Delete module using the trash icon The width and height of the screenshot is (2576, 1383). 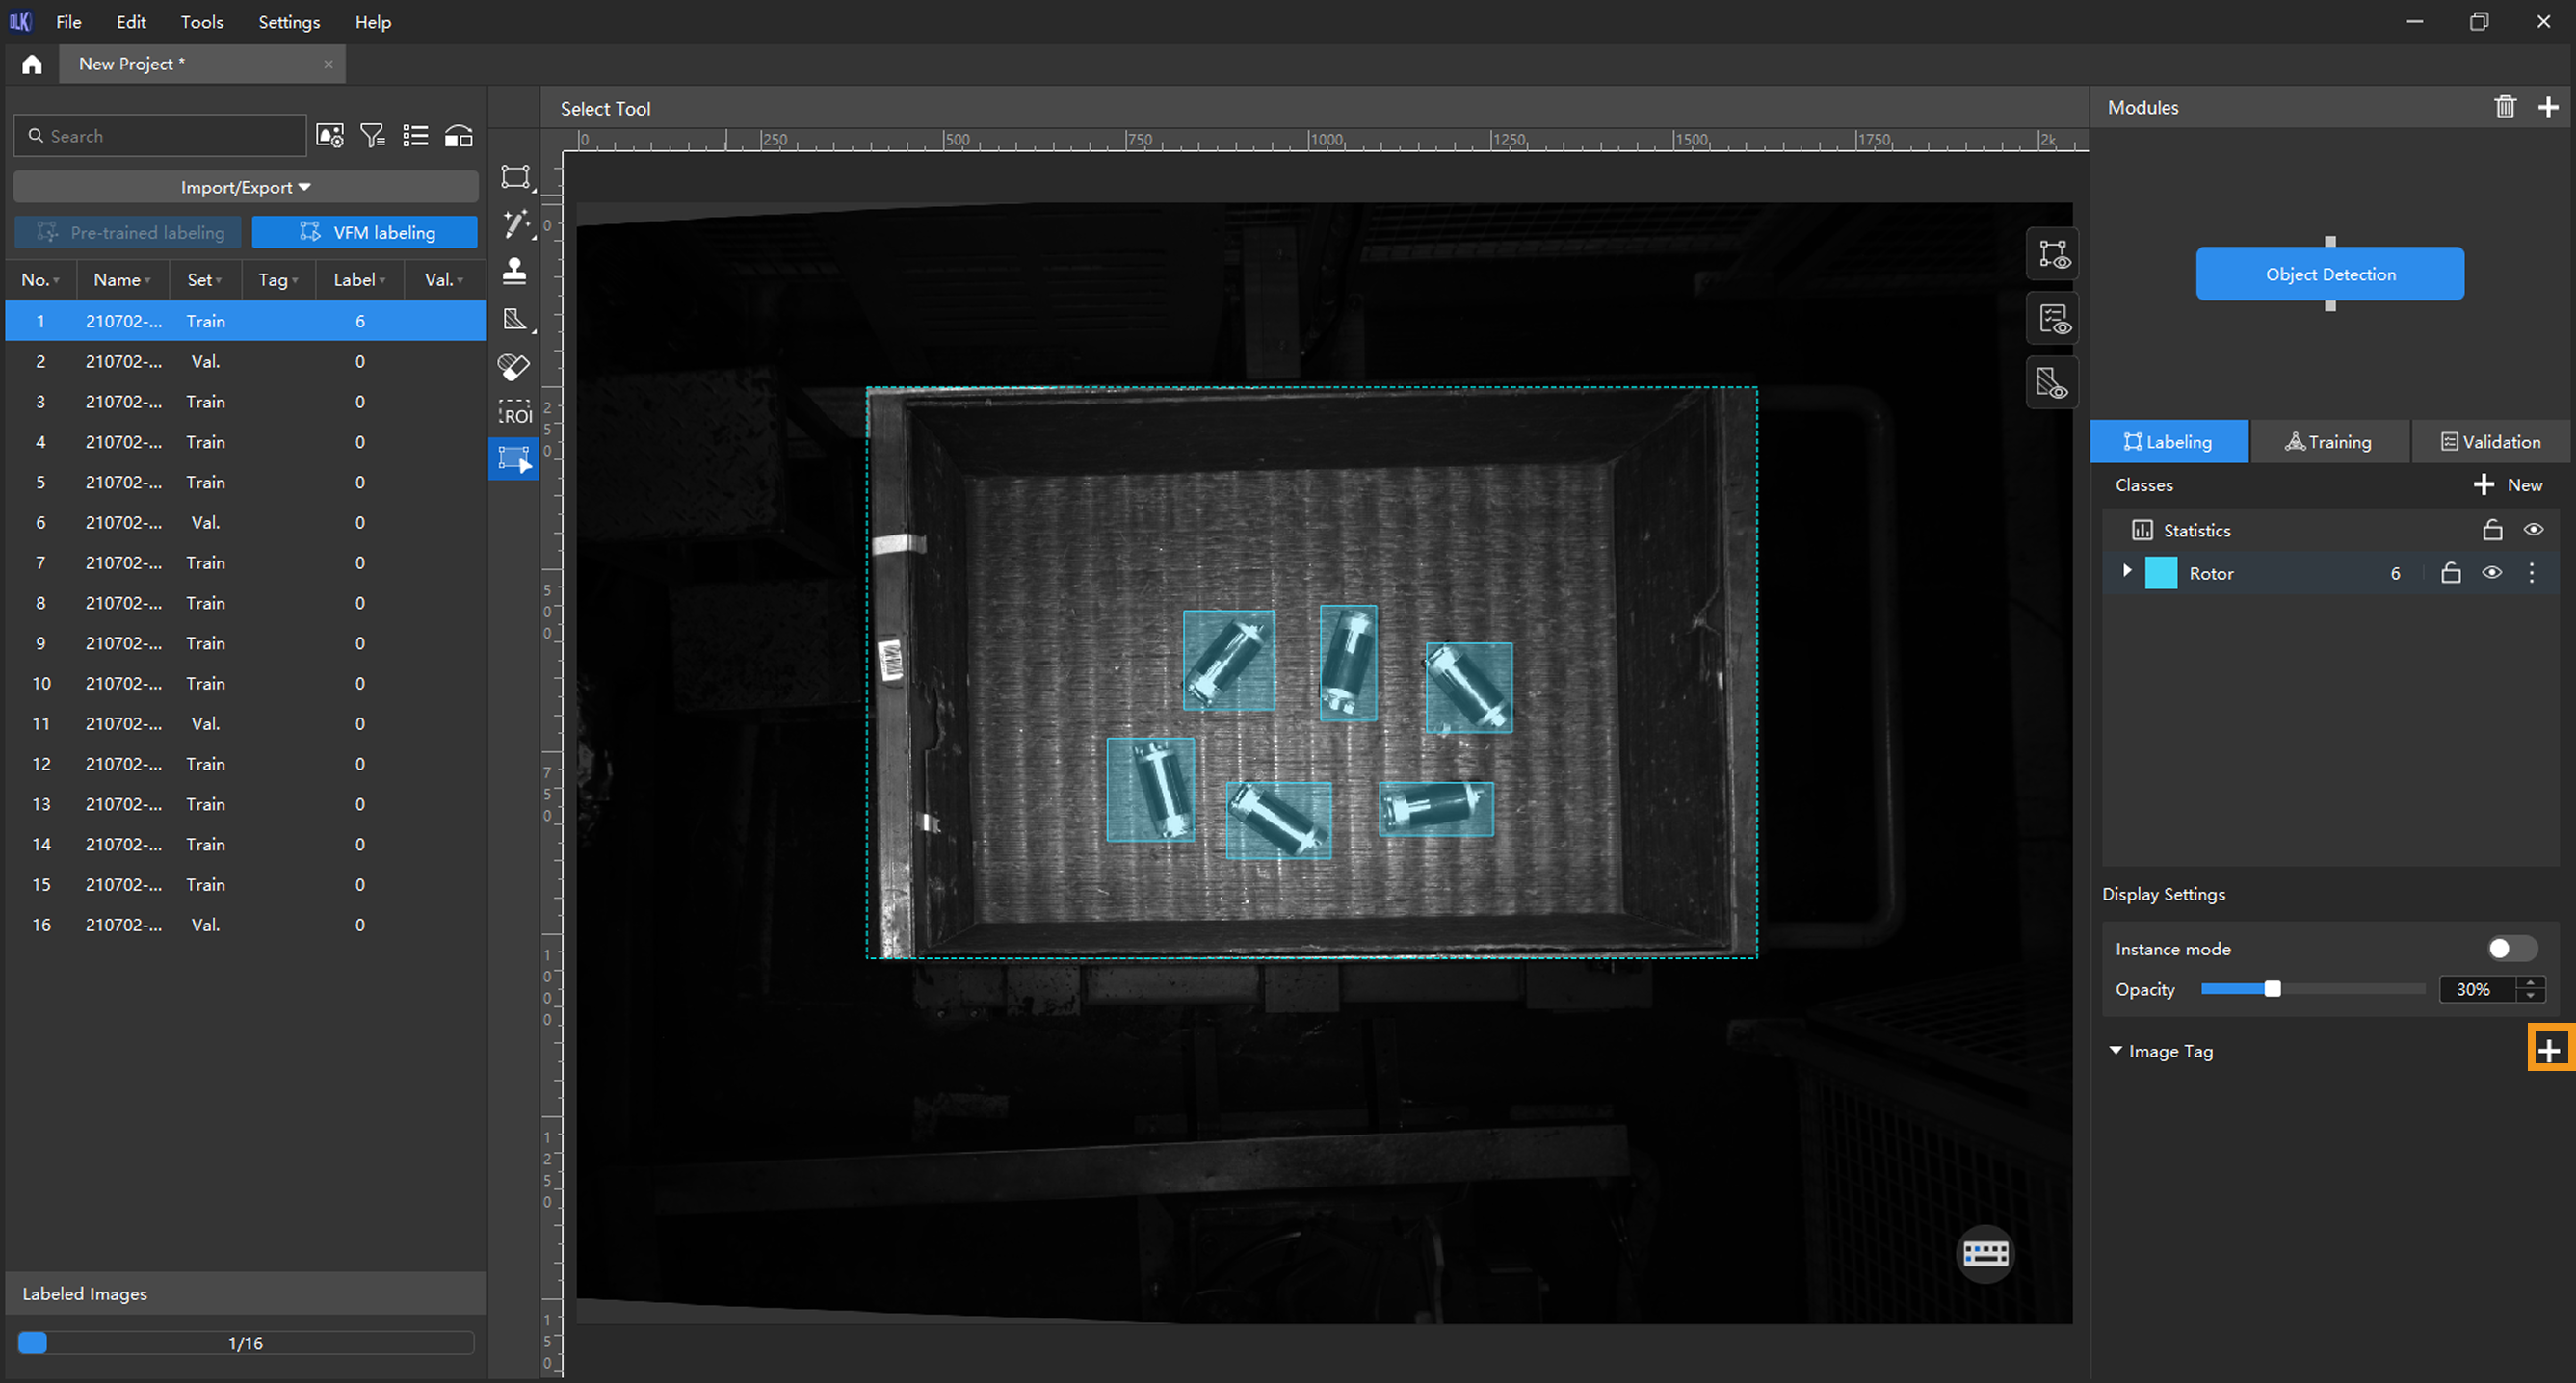2504,107
